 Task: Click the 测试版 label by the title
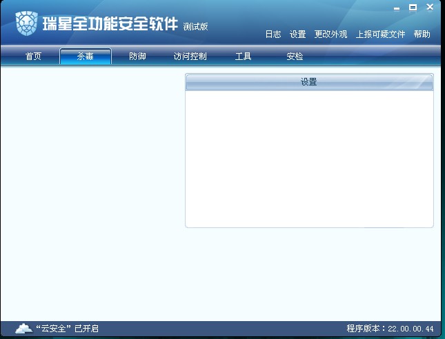(195, 27)
